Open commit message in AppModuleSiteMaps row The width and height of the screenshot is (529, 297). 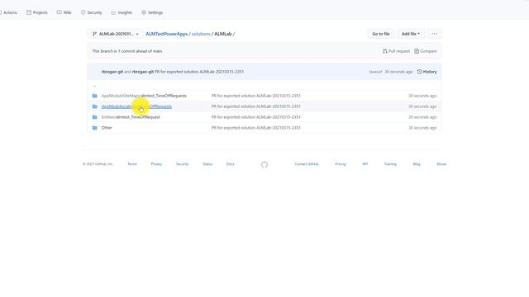tap(255, 96)
